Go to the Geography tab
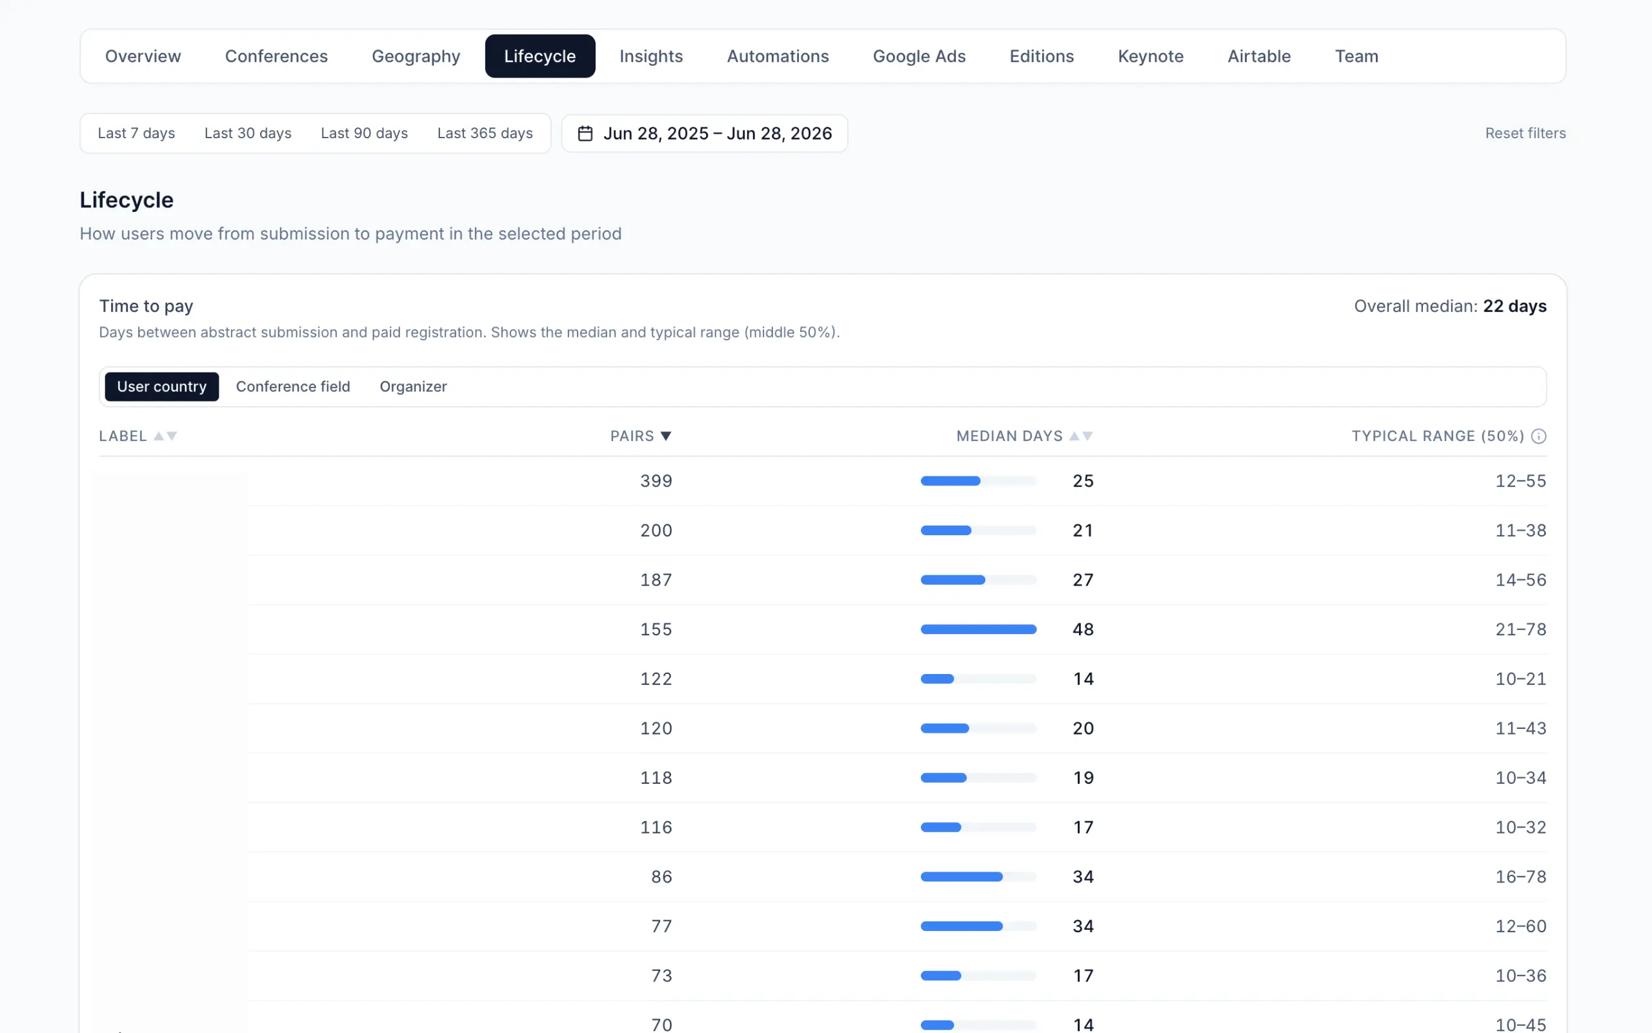The image size is (1652, 1033). (x=416, y=56)
